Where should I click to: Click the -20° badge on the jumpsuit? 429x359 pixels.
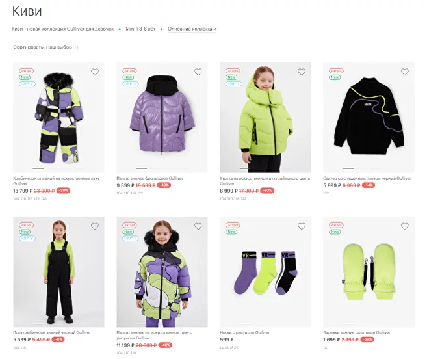[x=27, y=84]
